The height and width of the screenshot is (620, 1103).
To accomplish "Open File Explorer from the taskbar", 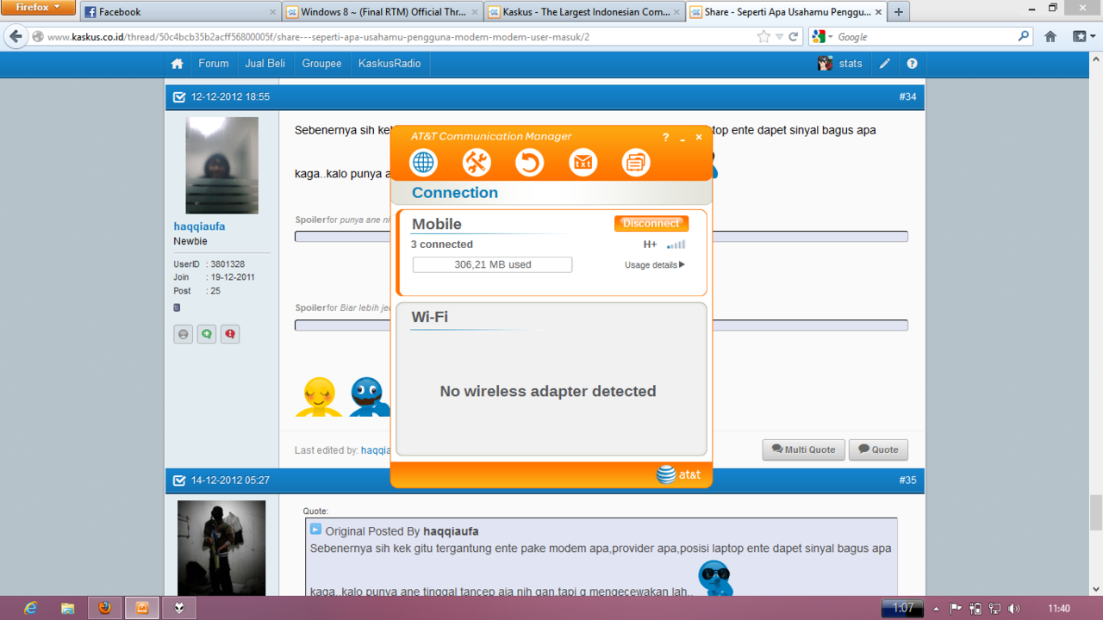I will 67,608.
